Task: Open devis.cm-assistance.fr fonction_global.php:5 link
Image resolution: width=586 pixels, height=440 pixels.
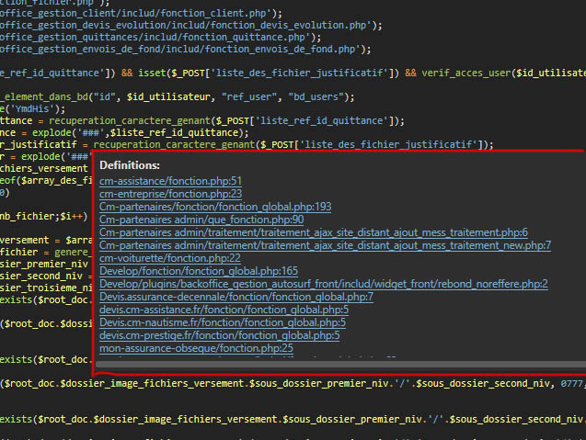Action: point(224,310)
